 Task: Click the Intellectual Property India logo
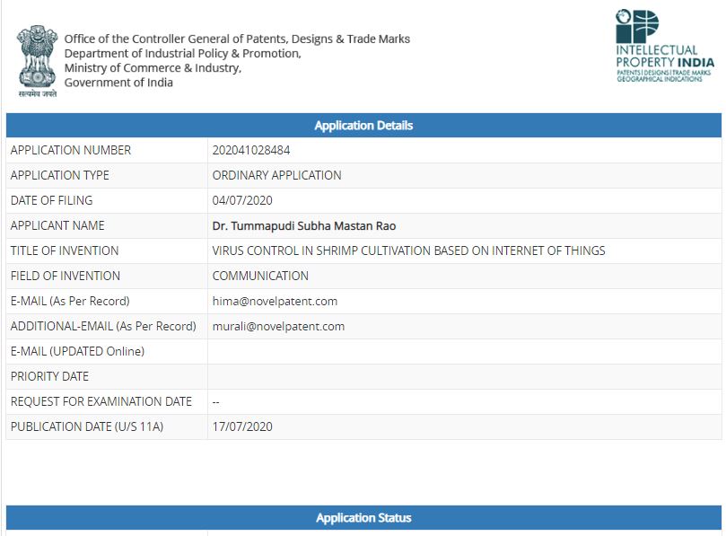664,46
